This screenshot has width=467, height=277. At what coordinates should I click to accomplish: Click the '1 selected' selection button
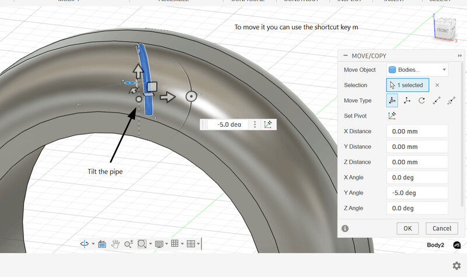[407, 85]
